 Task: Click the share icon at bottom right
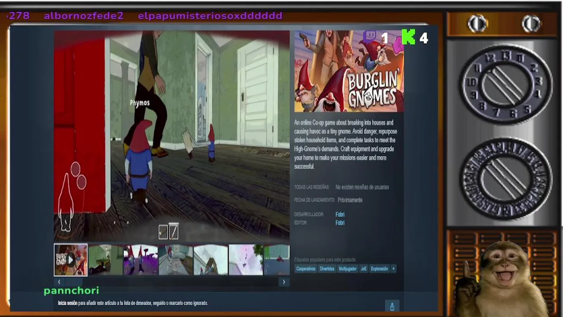click(392, 306)
